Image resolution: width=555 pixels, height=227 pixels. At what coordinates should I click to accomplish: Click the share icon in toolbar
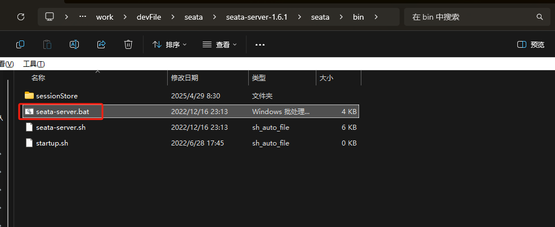(x=101, y=44)
